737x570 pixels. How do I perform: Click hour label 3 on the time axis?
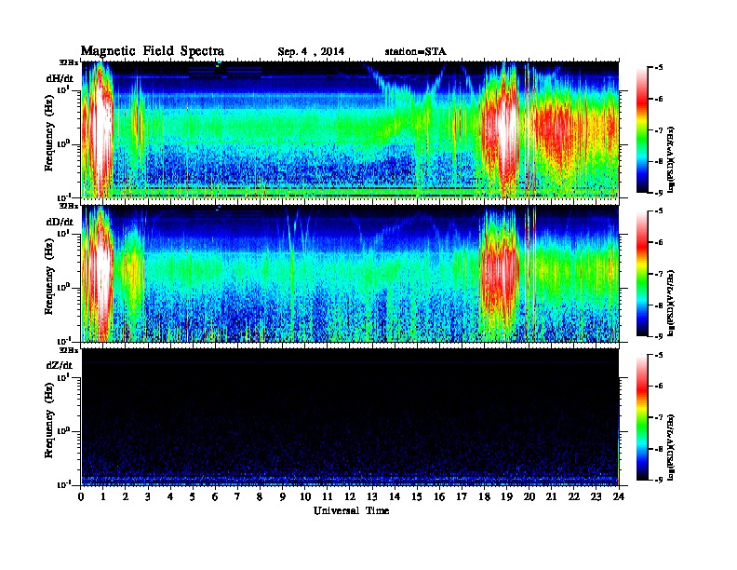click(148, 496)
